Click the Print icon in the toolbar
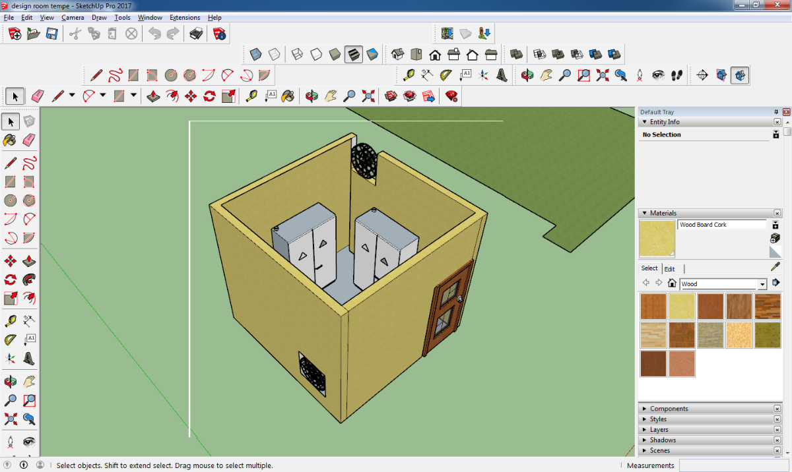Screen dimensions: 792x472 click(196, 34)
